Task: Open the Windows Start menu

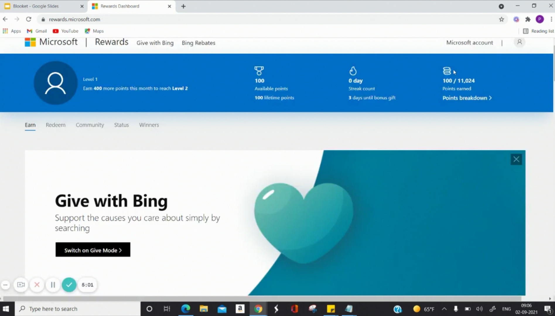Action: point(6,309)
